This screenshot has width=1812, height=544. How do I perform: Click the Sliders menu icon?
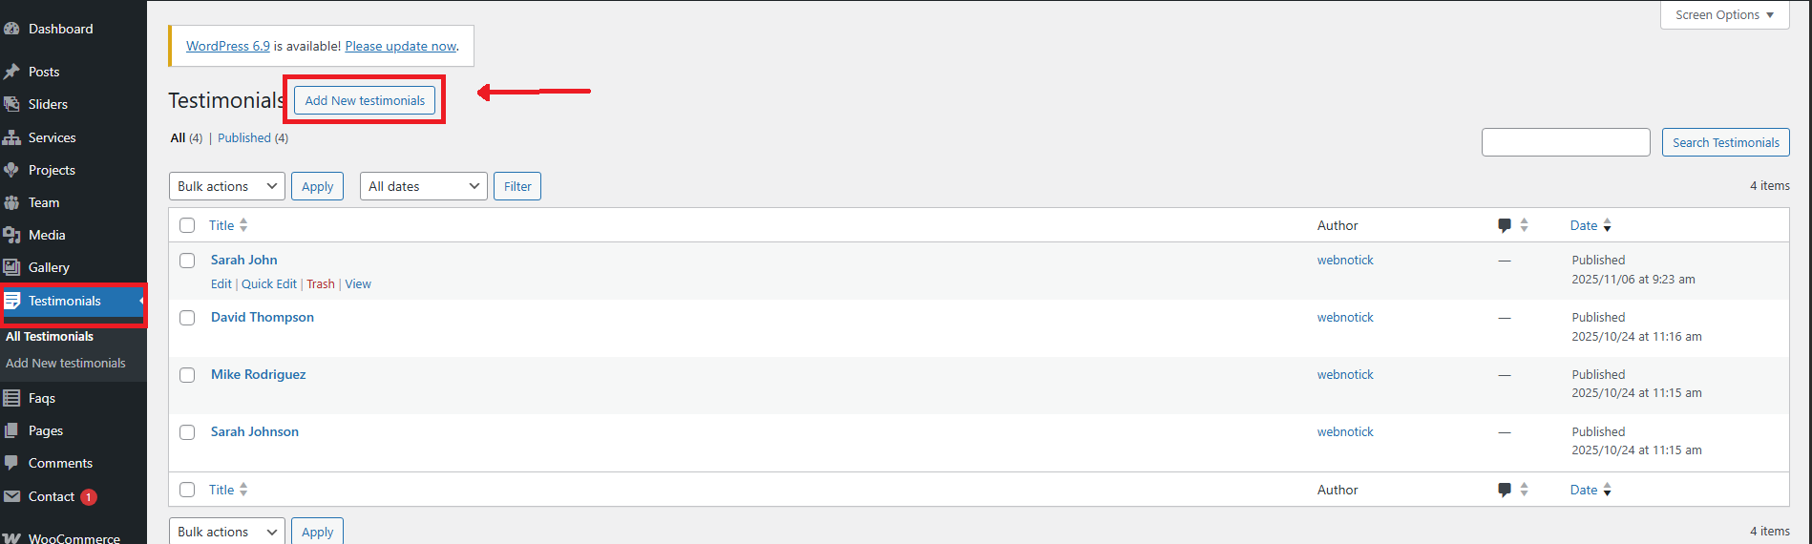(11, 104)
